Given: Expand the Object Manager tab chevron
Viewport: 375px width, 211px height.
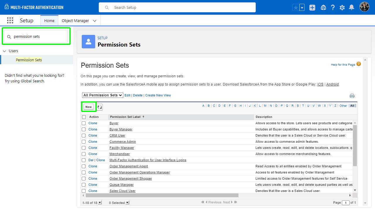Looking at the screenshot, I should (x=95, y=21).
